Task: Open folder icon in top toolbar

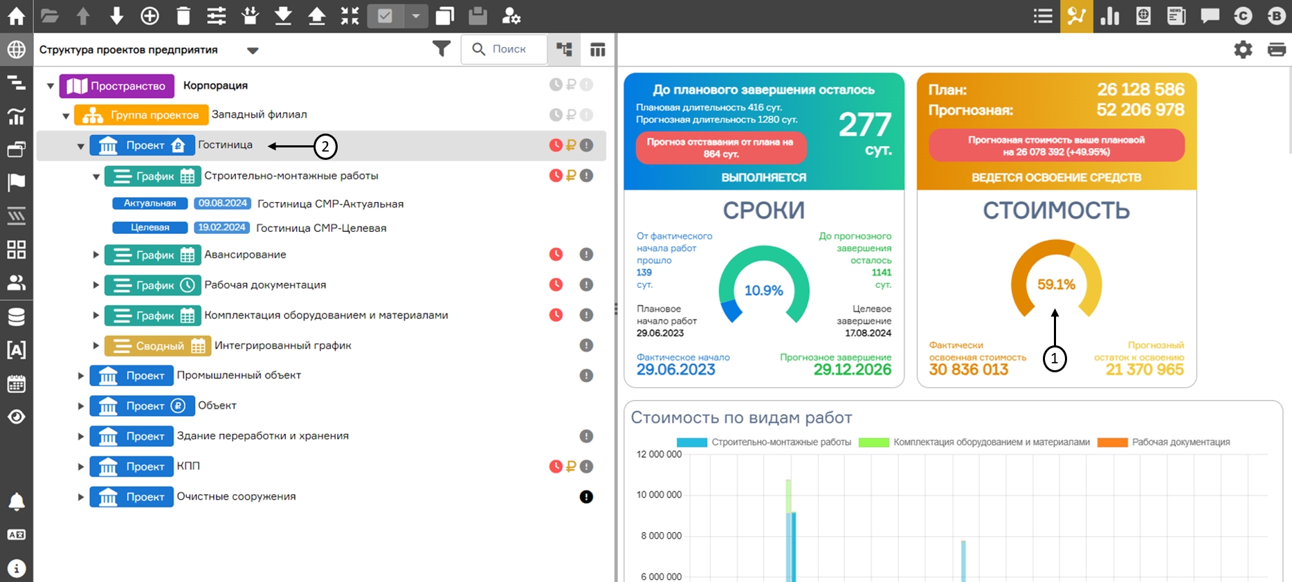Action: click(x=50, y=16)
